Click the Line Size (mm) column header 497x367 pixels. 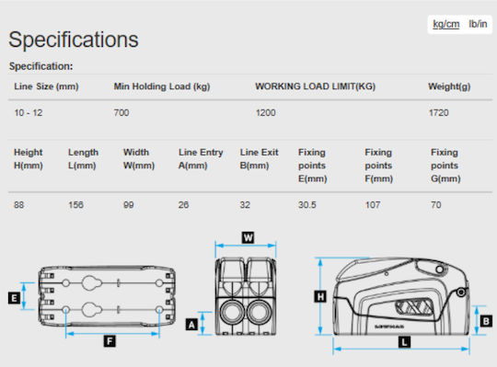(46, 86)
